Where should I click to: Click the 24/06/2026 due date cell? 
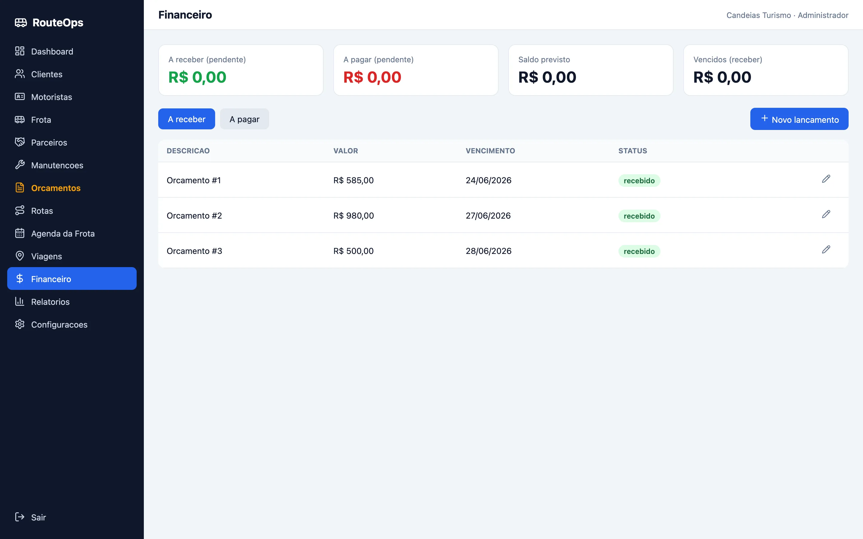tap(488, 180)
